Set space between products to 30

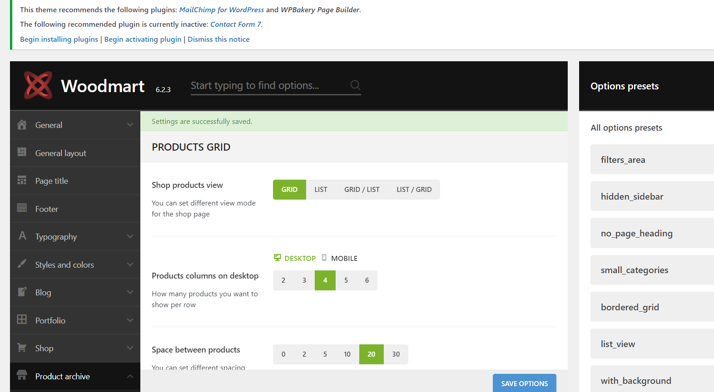tap(396, 354)
